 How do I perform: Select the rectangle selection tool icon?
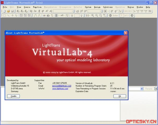(4, 16)
